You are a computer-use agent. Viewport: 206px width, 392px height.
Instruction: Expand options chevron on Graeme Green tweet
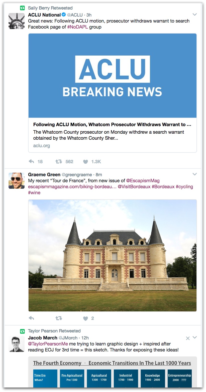(x=194, y=174)
